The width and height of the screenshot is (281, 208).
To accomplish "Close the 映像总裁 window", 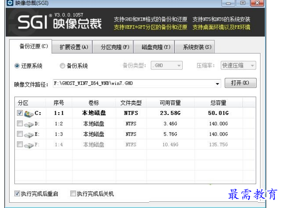I will tap(257, 3).
